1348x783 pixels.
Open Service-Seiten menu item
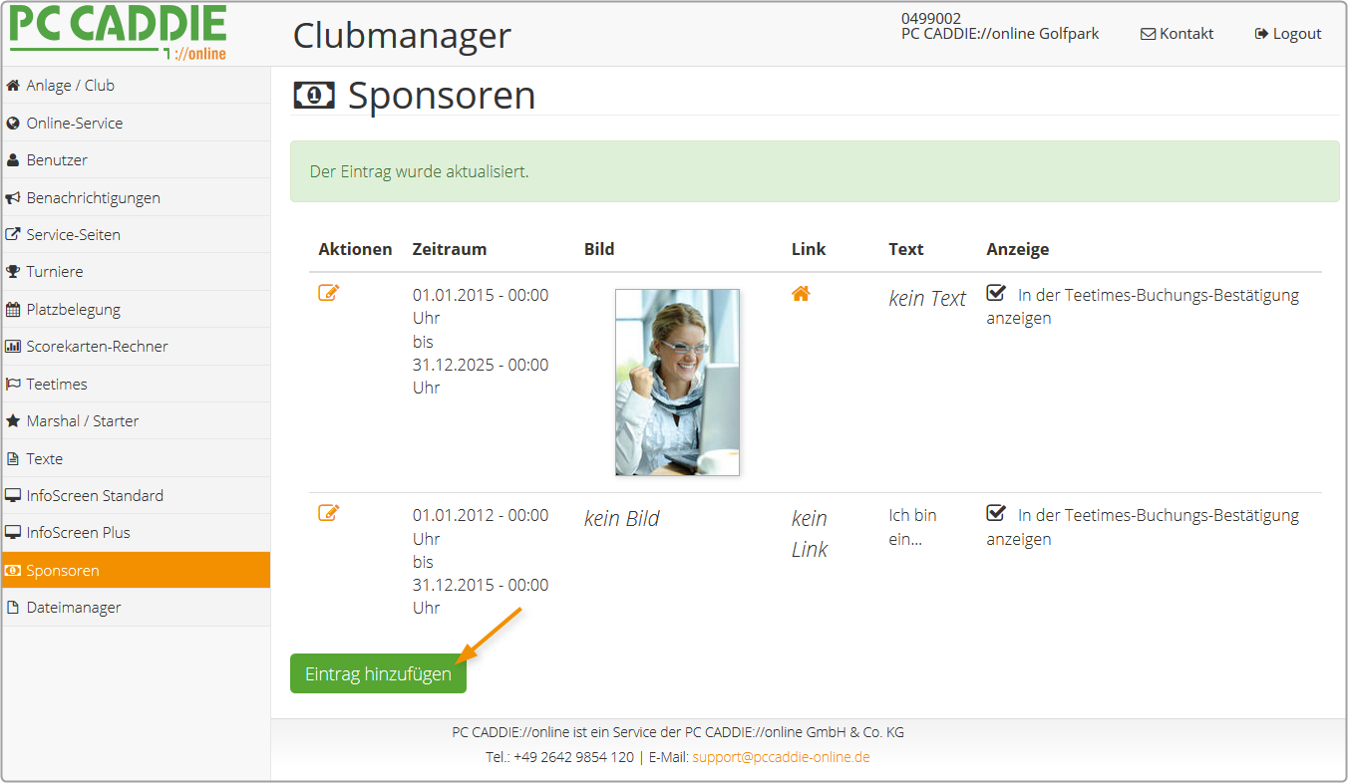tap(136, 235)
